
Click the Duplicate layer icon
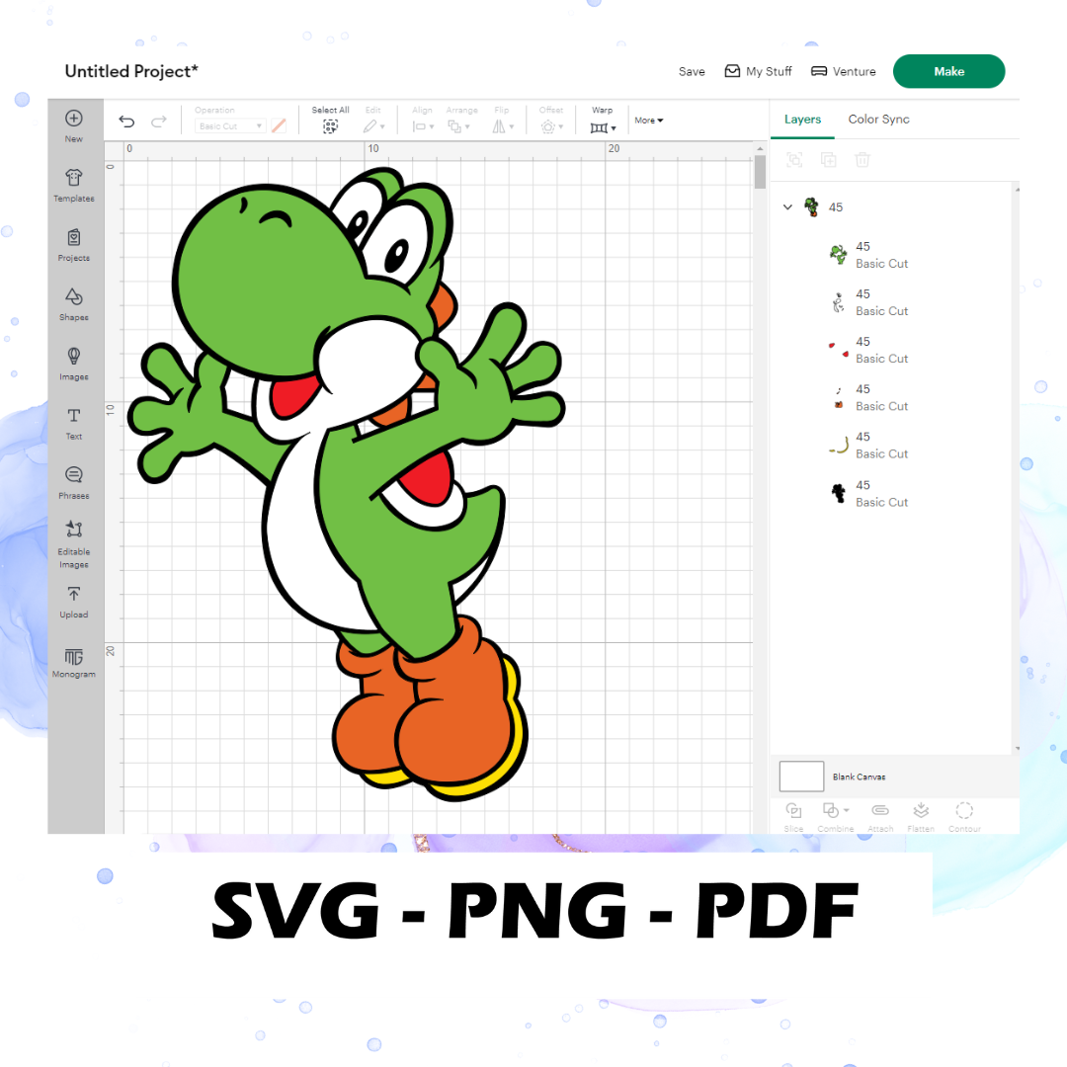click(x=828, y=160)
